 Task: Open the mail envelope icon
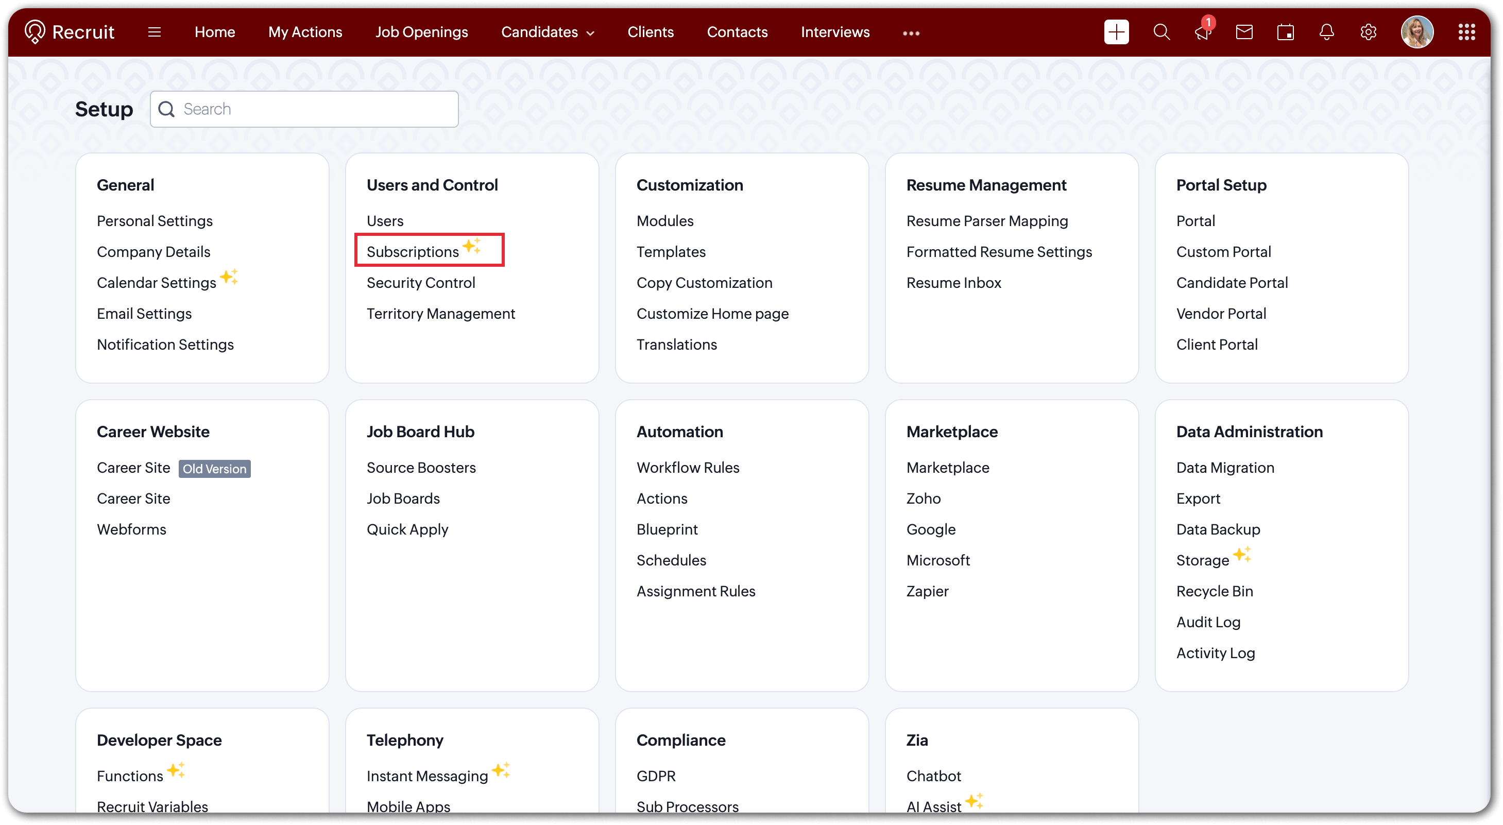[1244, 32]
